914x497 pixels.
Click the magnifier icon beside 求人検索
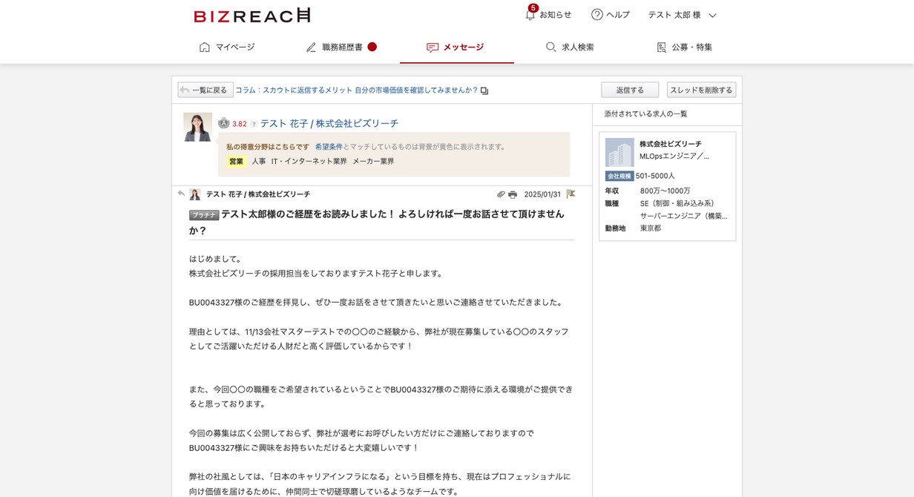point(551,47)
